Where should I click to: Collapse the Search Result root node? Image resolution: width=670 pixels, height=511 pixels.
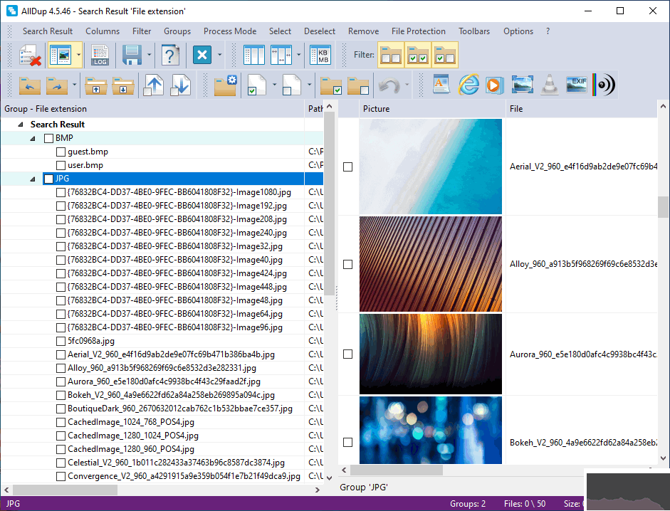21,125
